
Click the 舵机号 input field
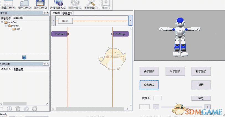157,98
